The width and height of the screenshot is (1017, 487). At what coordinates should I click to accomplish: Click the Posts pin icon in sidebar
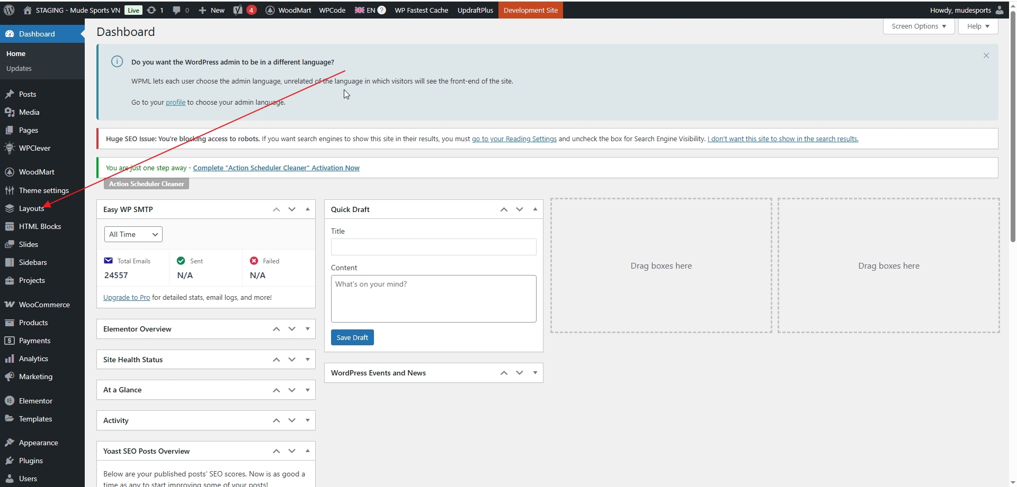pyautogui.click(x=9, y=94)
